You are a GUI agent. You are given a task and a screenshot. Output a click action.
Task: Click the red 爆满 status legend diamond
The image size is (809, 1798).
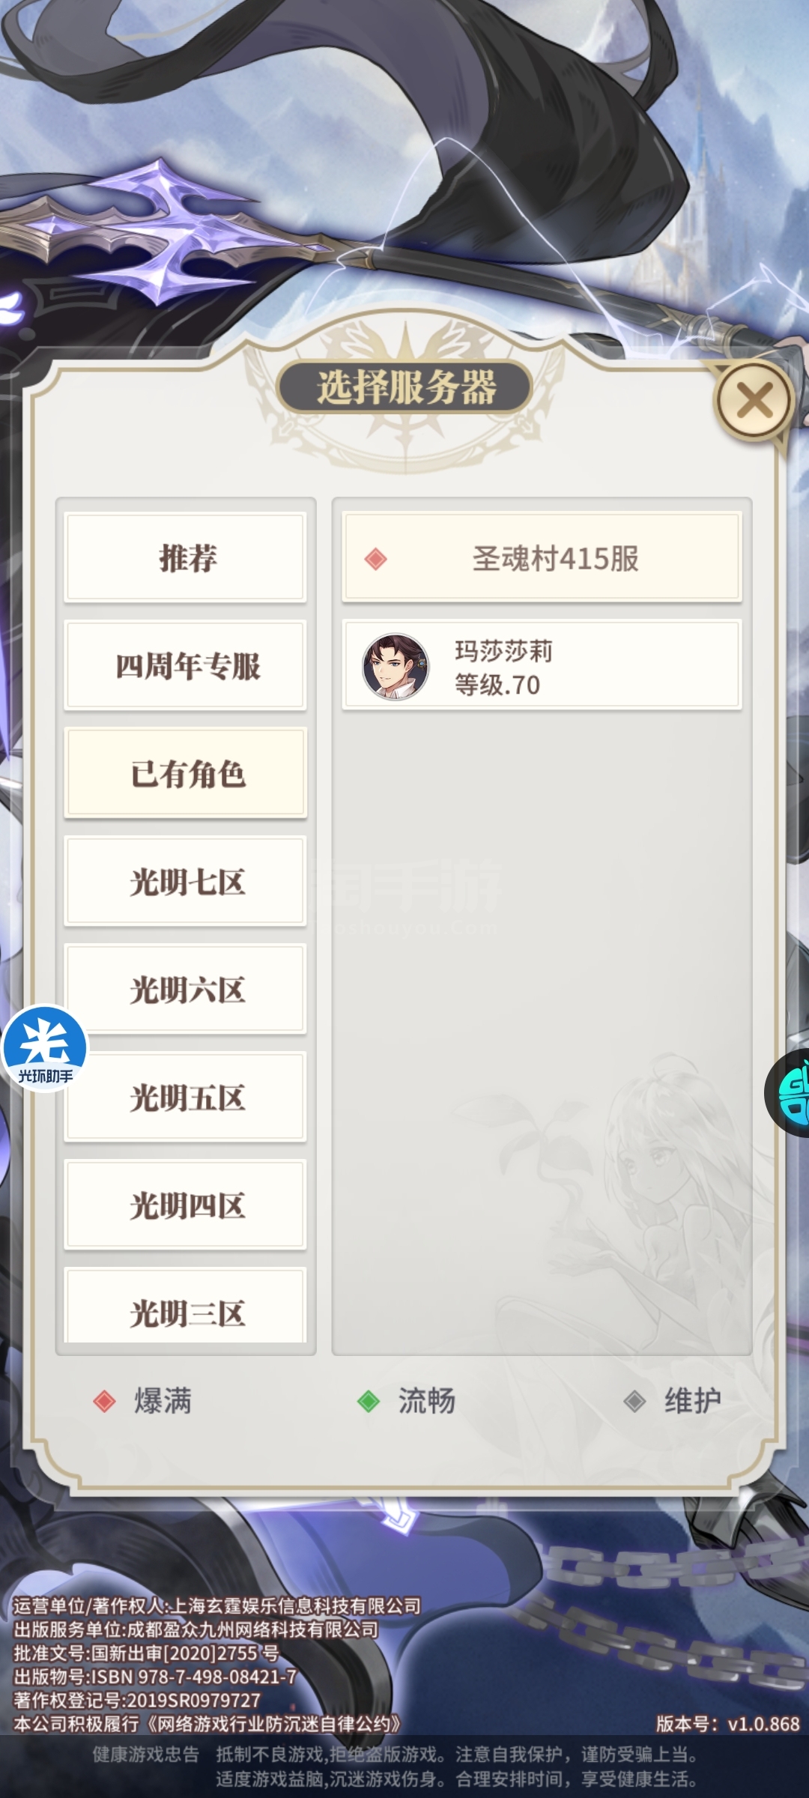coord(105,1401)
